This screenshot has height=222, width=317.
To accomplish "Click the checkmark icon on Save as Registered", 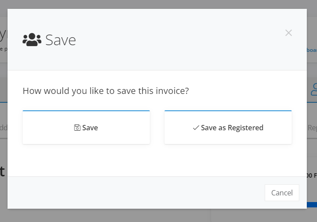I will click(196, 128).
